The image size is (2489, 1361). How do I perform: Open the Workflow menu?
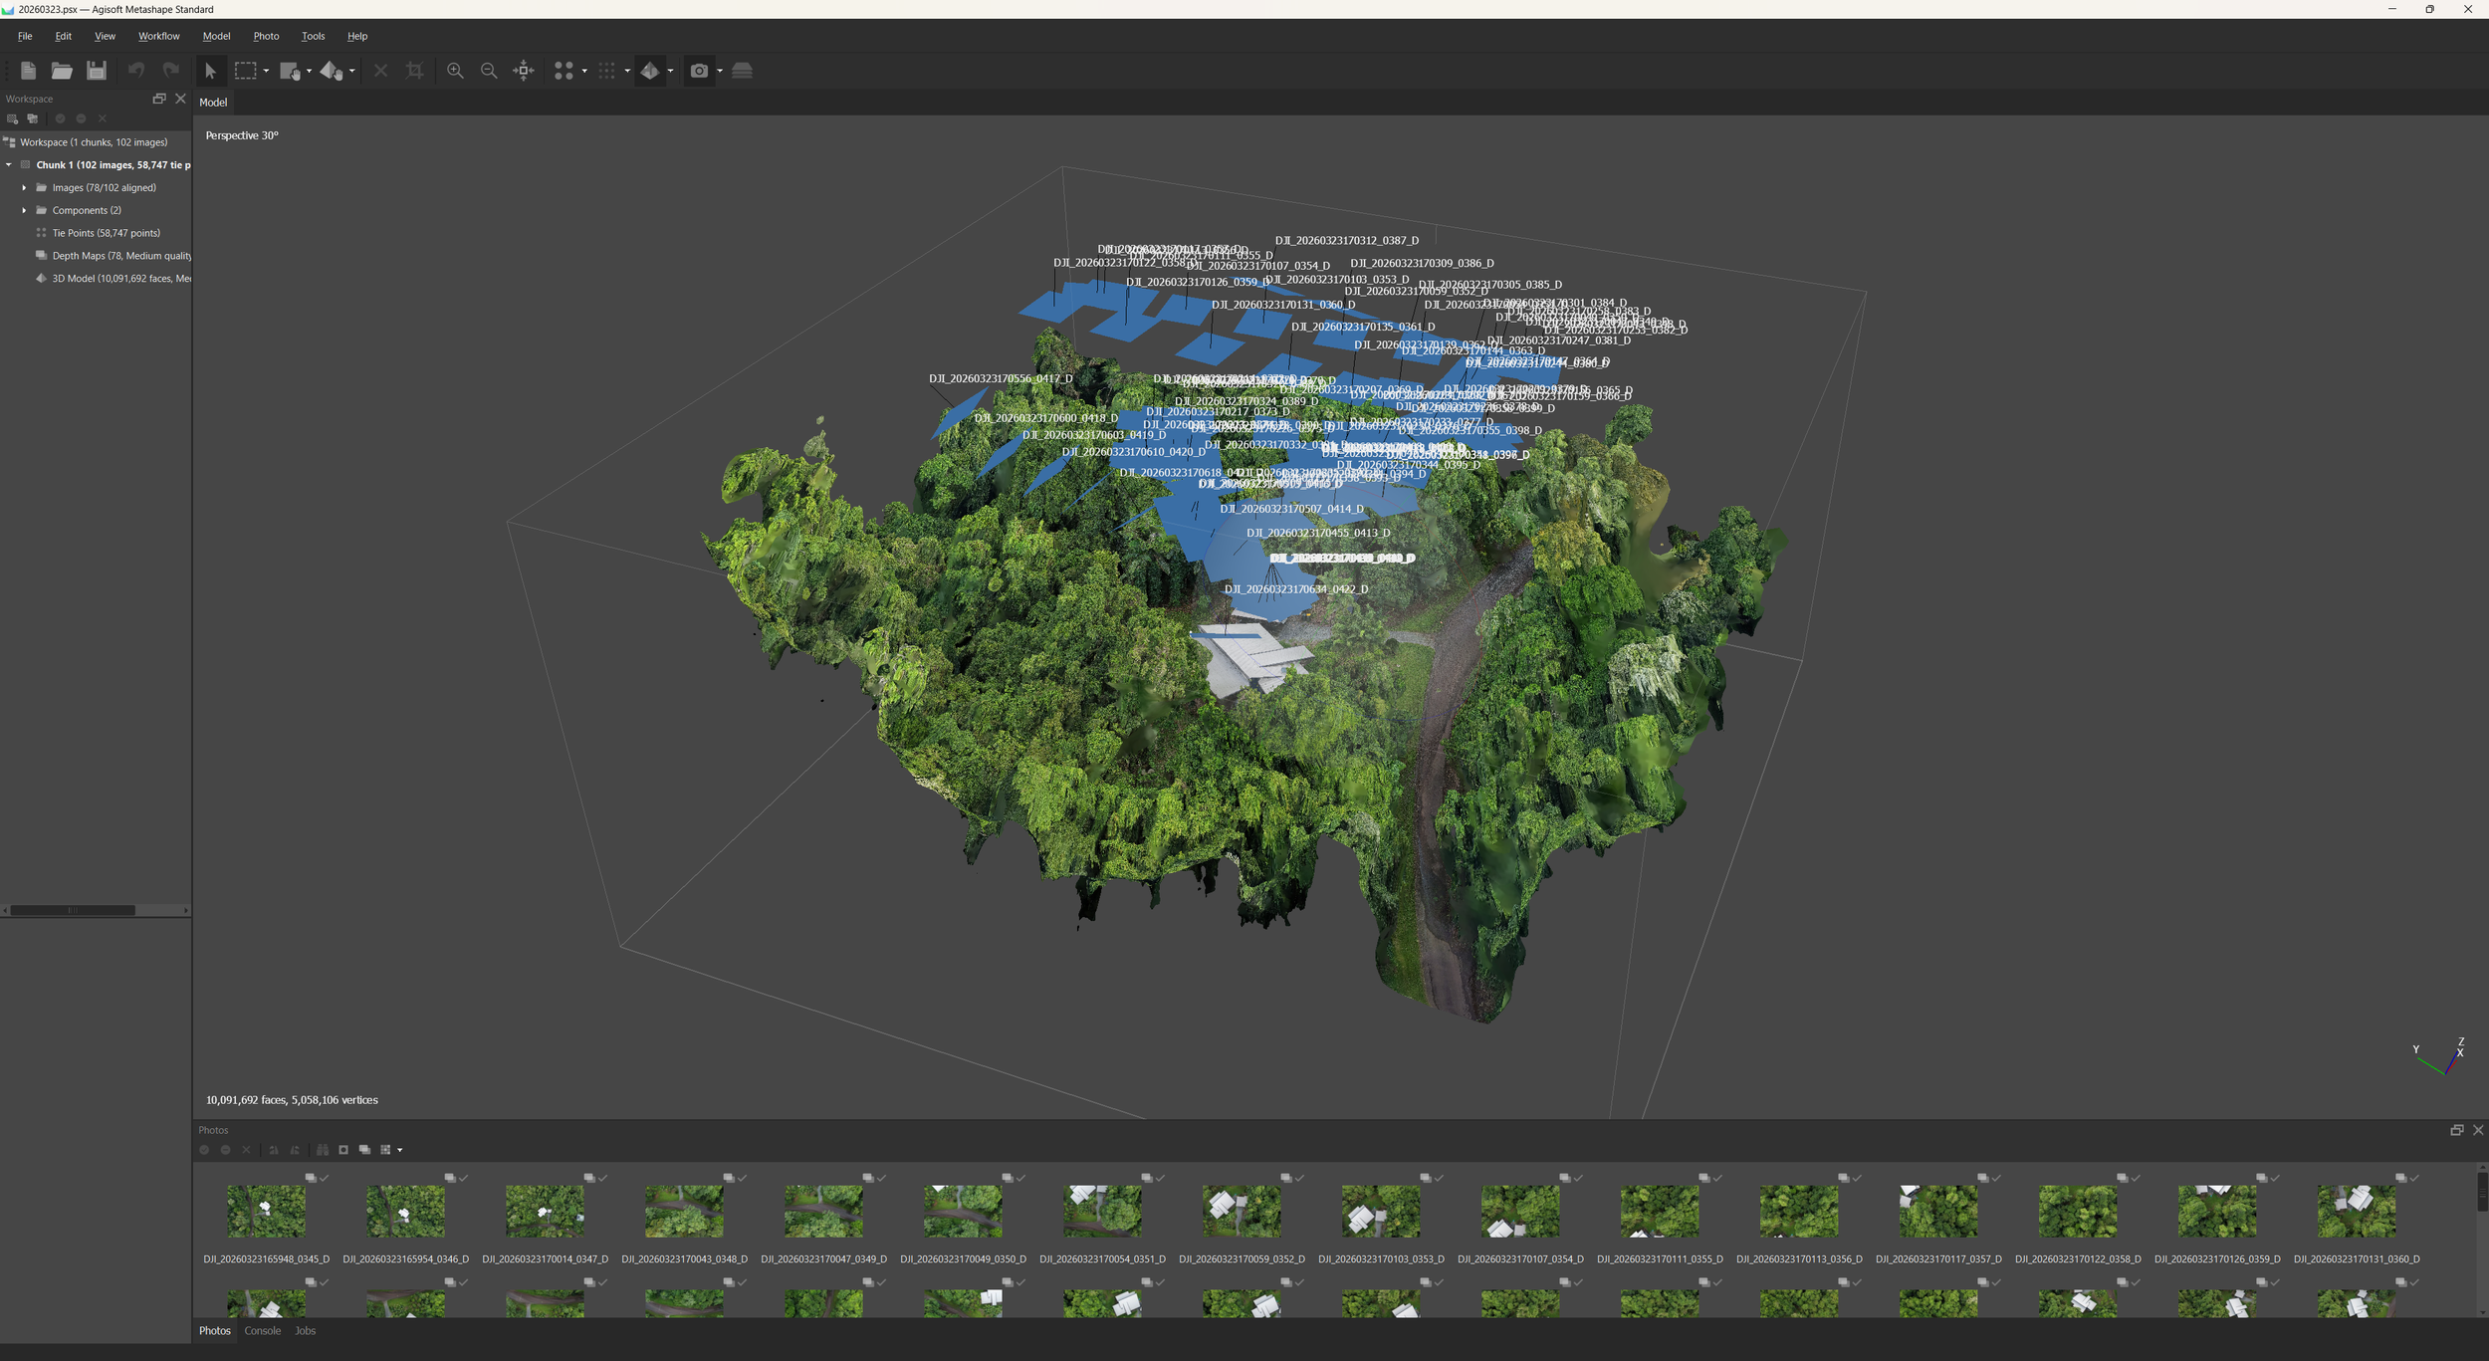tap(159, 36)
